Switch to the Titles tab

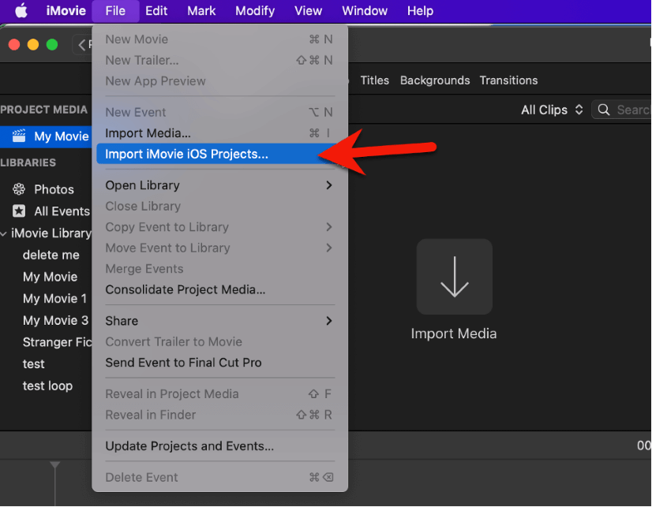click(x=374, y=80)
